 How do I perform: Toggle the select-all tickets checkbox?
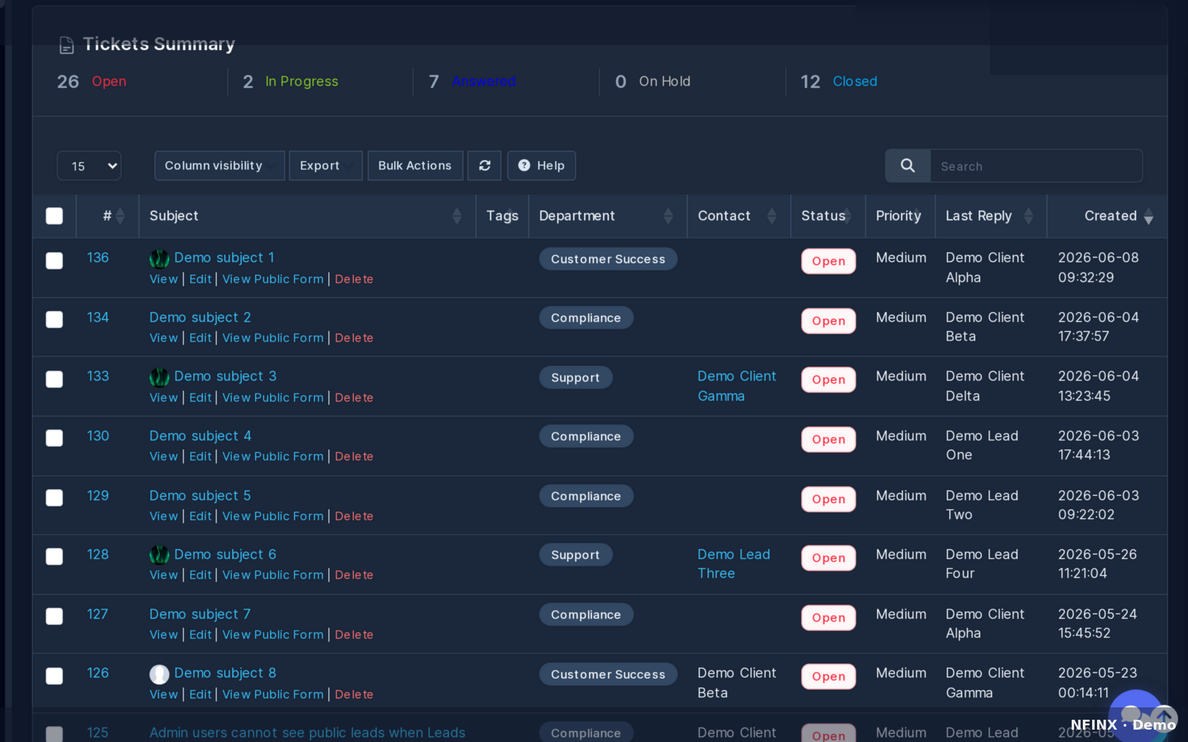[54, 216]
